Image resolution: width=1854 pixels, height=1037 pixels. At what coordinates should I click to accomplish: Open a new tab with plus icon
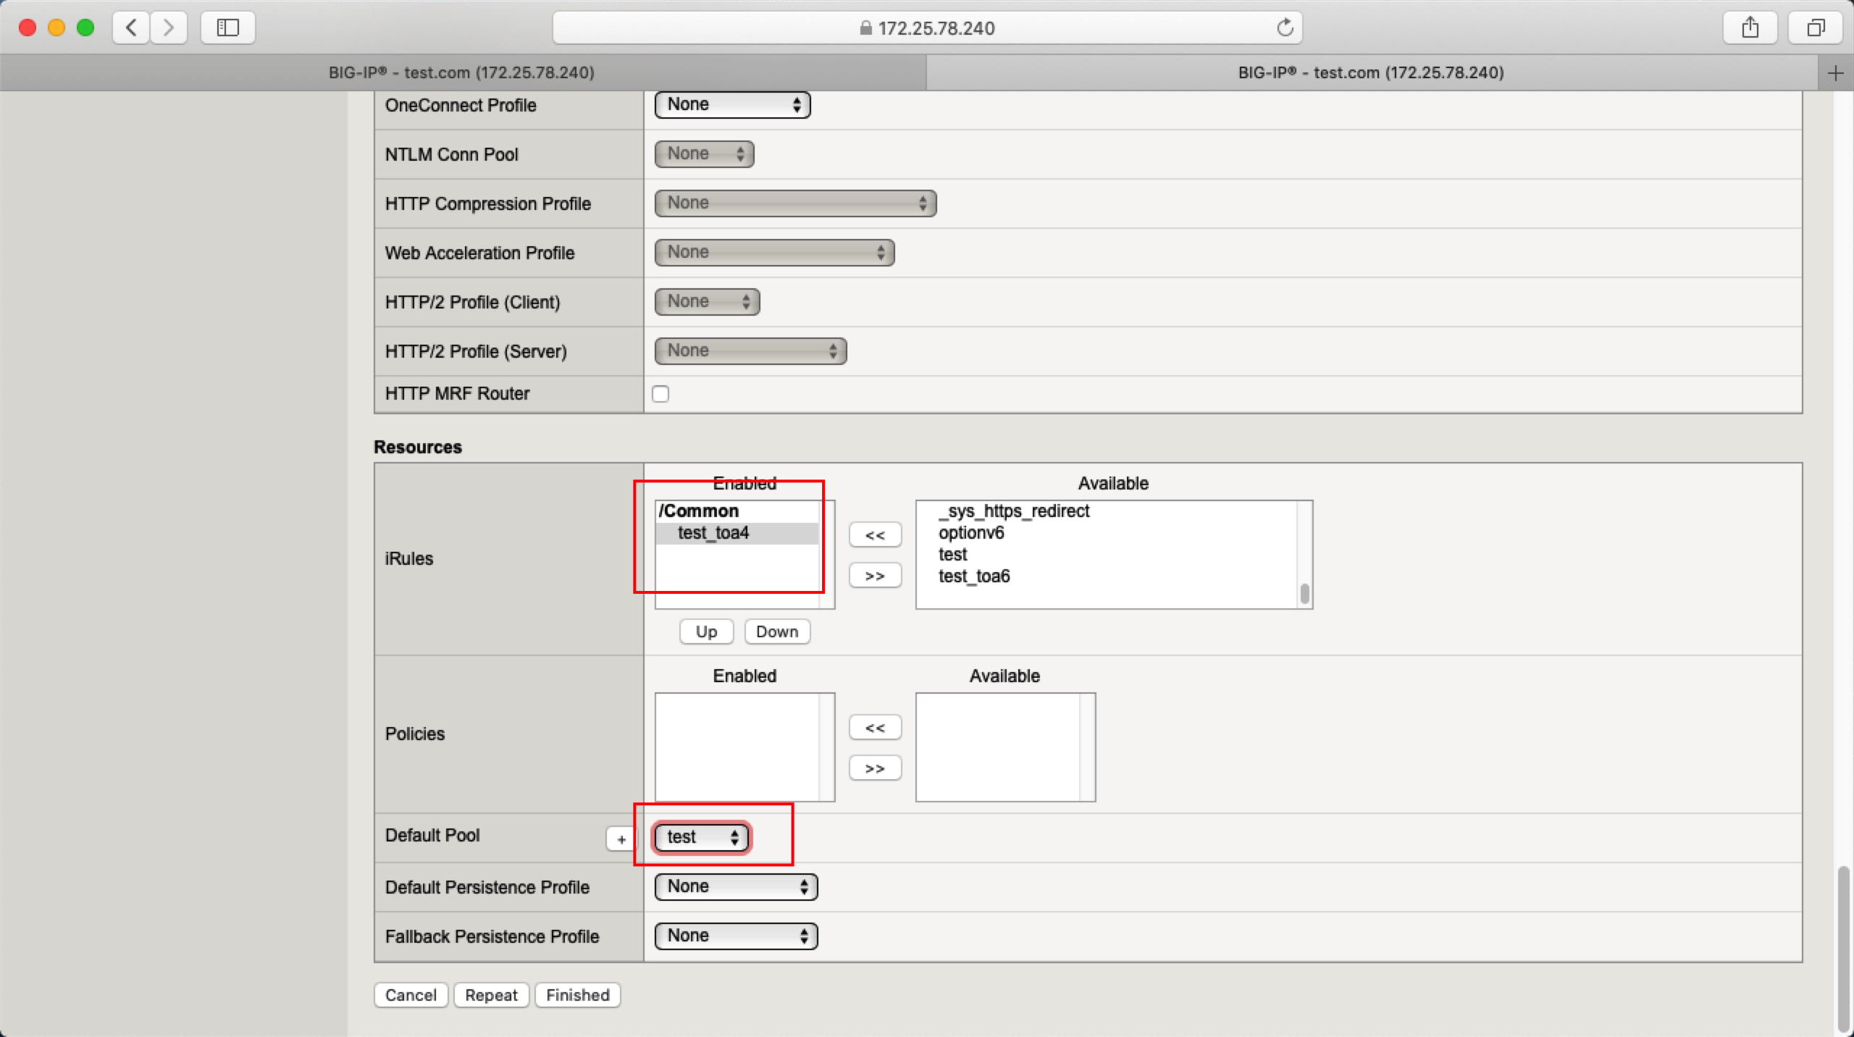[1835, 73]
